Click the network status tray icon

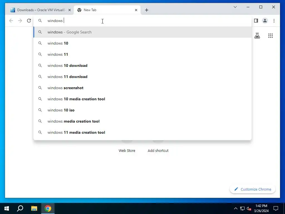(x=242, y=208)
